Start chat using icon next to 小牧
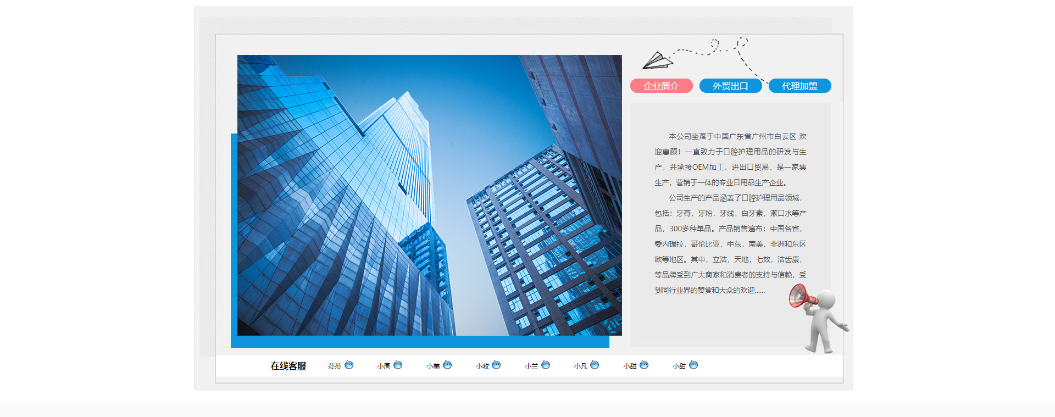 pos(496,365)
